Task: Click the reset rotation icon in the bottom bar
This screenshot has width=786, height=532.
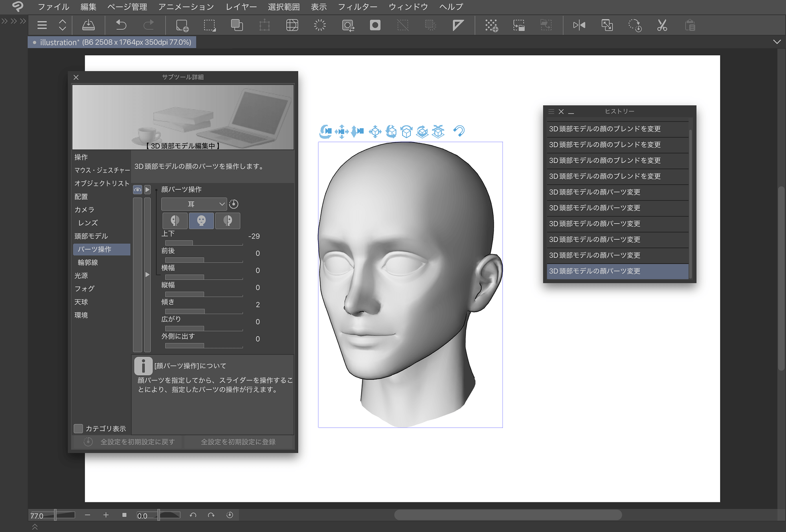Action: [230, 515]
